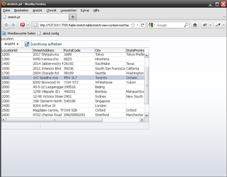
Task: Open the Bearbeiten menu
Action: coord(21,10)
